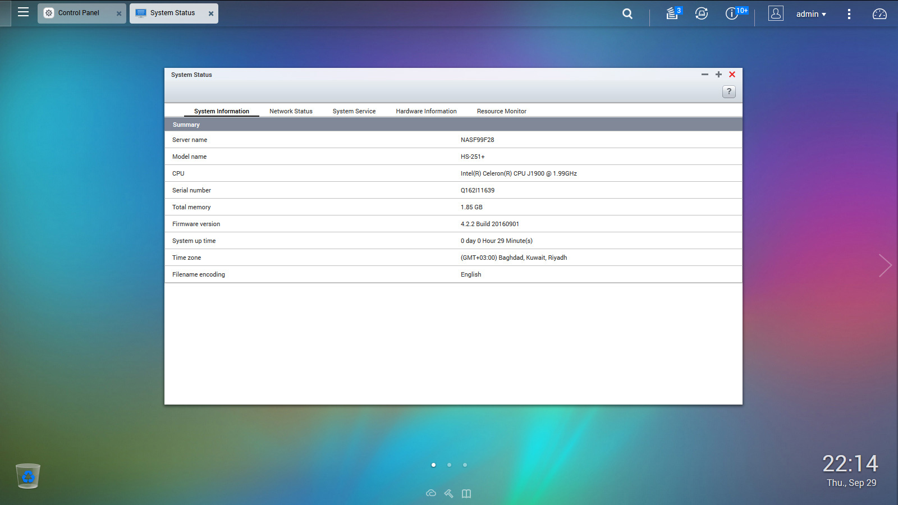The height and width of the screenshot is (505, 898).
Task: Close the Control Panel taskbar tab
Action: pyautogui.click(x=119, y=13)
